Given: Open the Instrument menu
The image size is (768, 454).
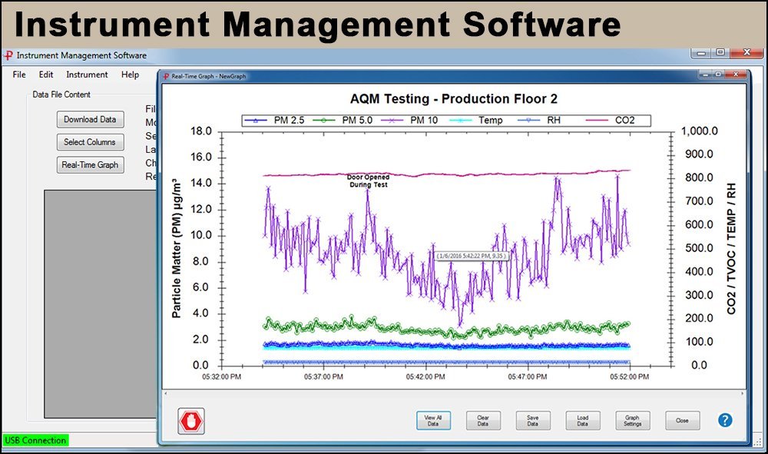Looking at the screenshot, I should 87,75.
